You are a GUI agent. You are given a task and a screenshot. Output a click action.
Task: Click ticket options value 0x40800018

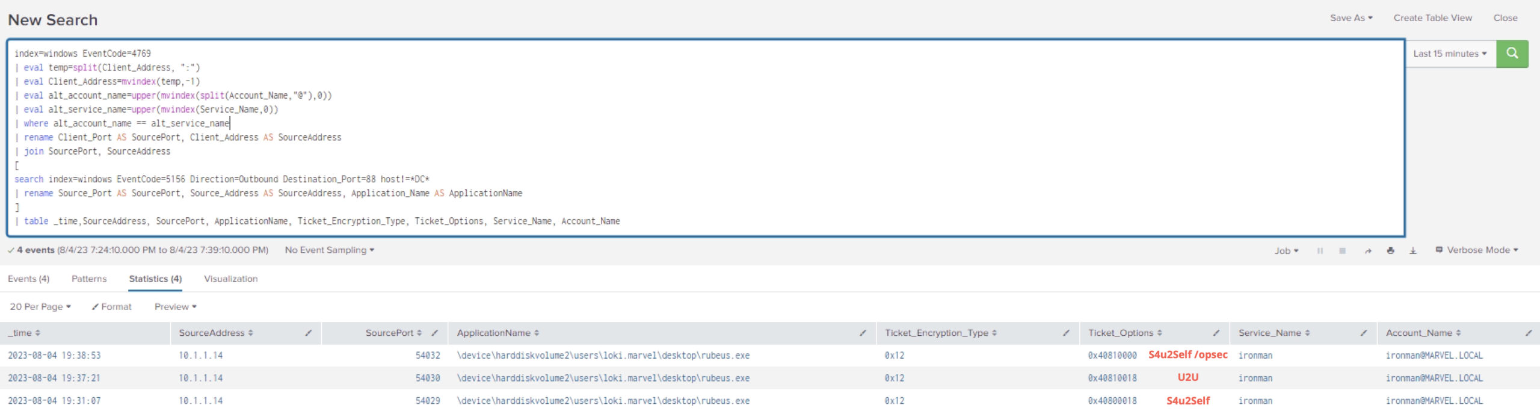pos(1112,401)
